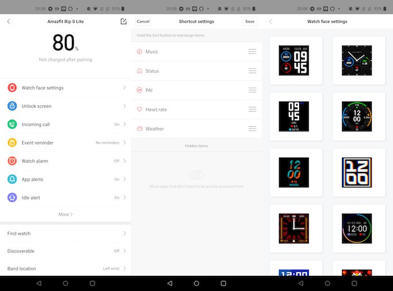393x291 pixels.
Task: Tap the Heart rate label in shortcut list
Action: click(x=156, y=109)
